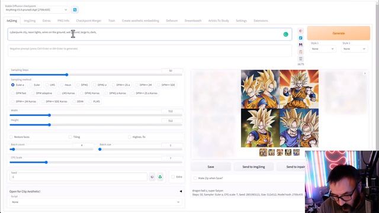Click the Sampling Steps slider
This screenshot has height=213, width=379.
[96, 75]
